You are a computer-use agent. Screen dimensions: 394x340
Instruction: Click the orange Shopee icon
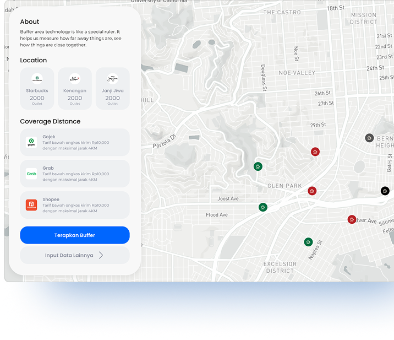click(31, 205)
